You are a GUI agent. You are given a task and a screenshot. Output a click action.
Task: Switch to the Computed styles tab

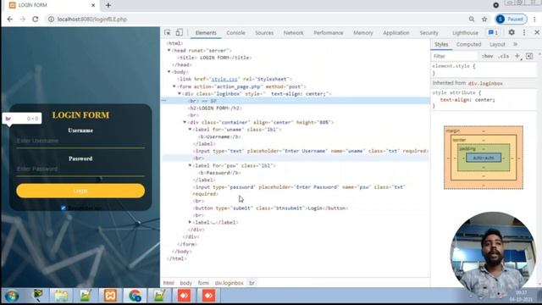click(x=468, y=44)
